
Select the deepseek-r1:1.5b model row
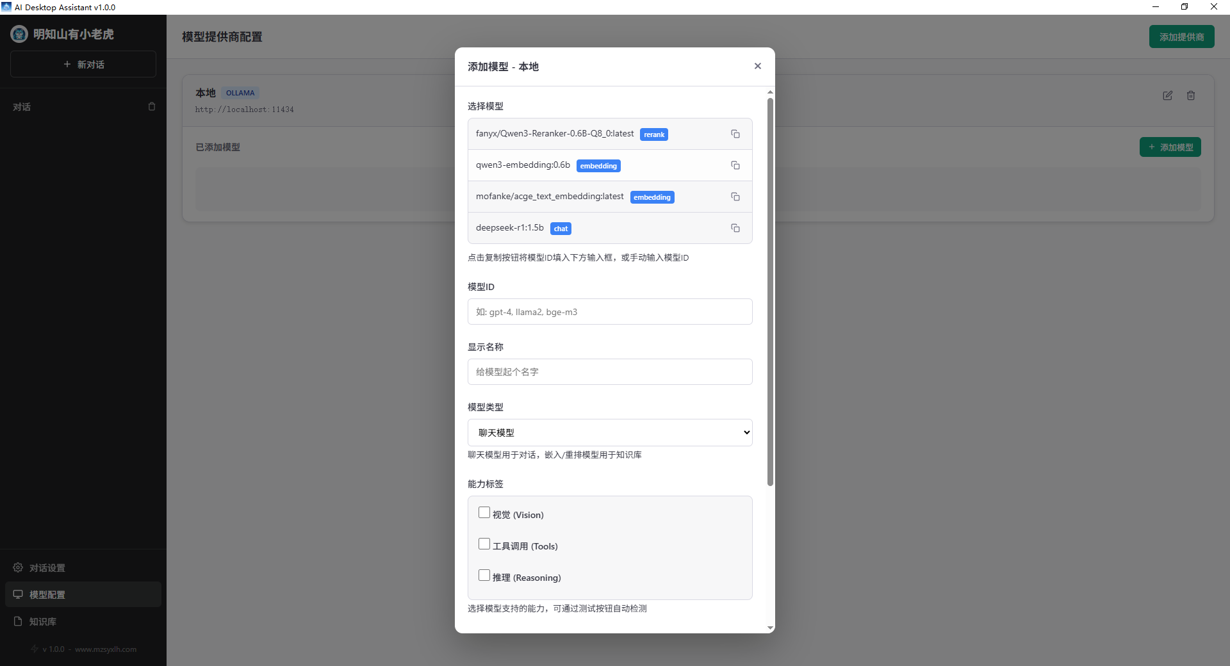pos(610,228)
